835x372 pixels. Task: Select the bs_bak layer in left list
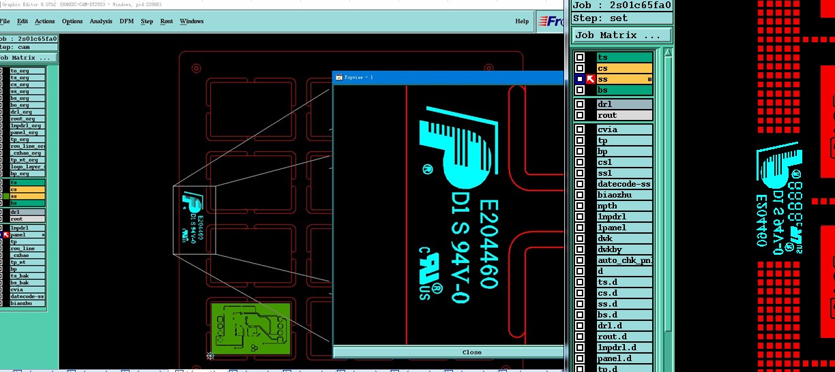27,283
